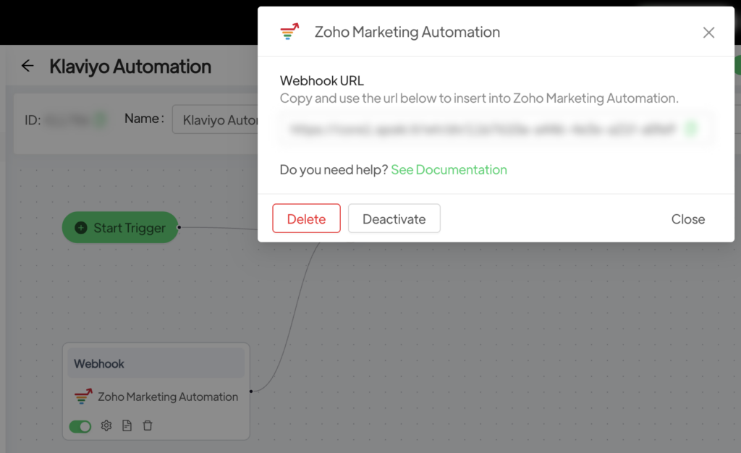Click the automation Name input field
Image resolution: width=741 pixels, height=453 pixels.
click(x=216, y=119)
